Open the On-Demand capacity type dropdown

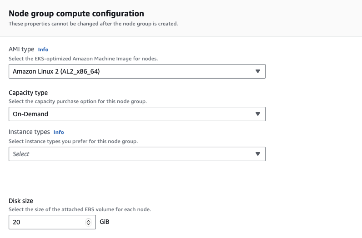pyautogui.click(x=132, y=114)
